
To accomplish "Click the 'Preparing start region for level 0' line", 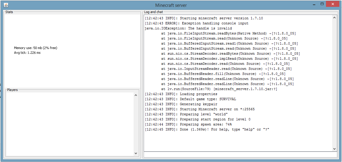I will point(198,119).
